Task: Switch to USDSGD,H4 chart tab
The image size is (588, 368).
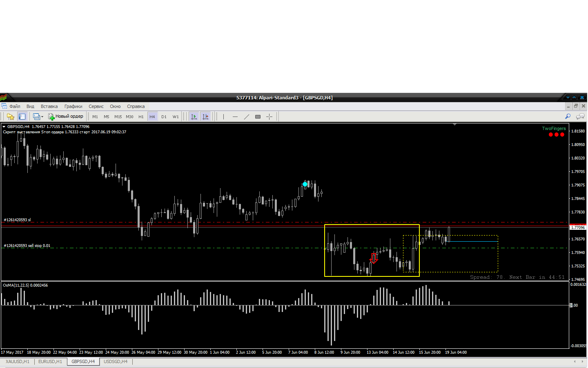Action: pos(116,361)
